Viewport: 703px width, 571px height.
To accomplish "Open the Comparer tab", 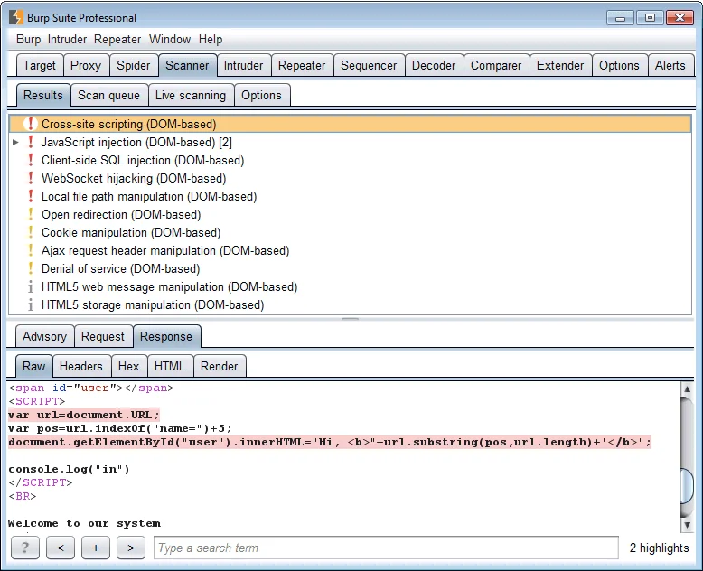I will click(x=496, y=65).
